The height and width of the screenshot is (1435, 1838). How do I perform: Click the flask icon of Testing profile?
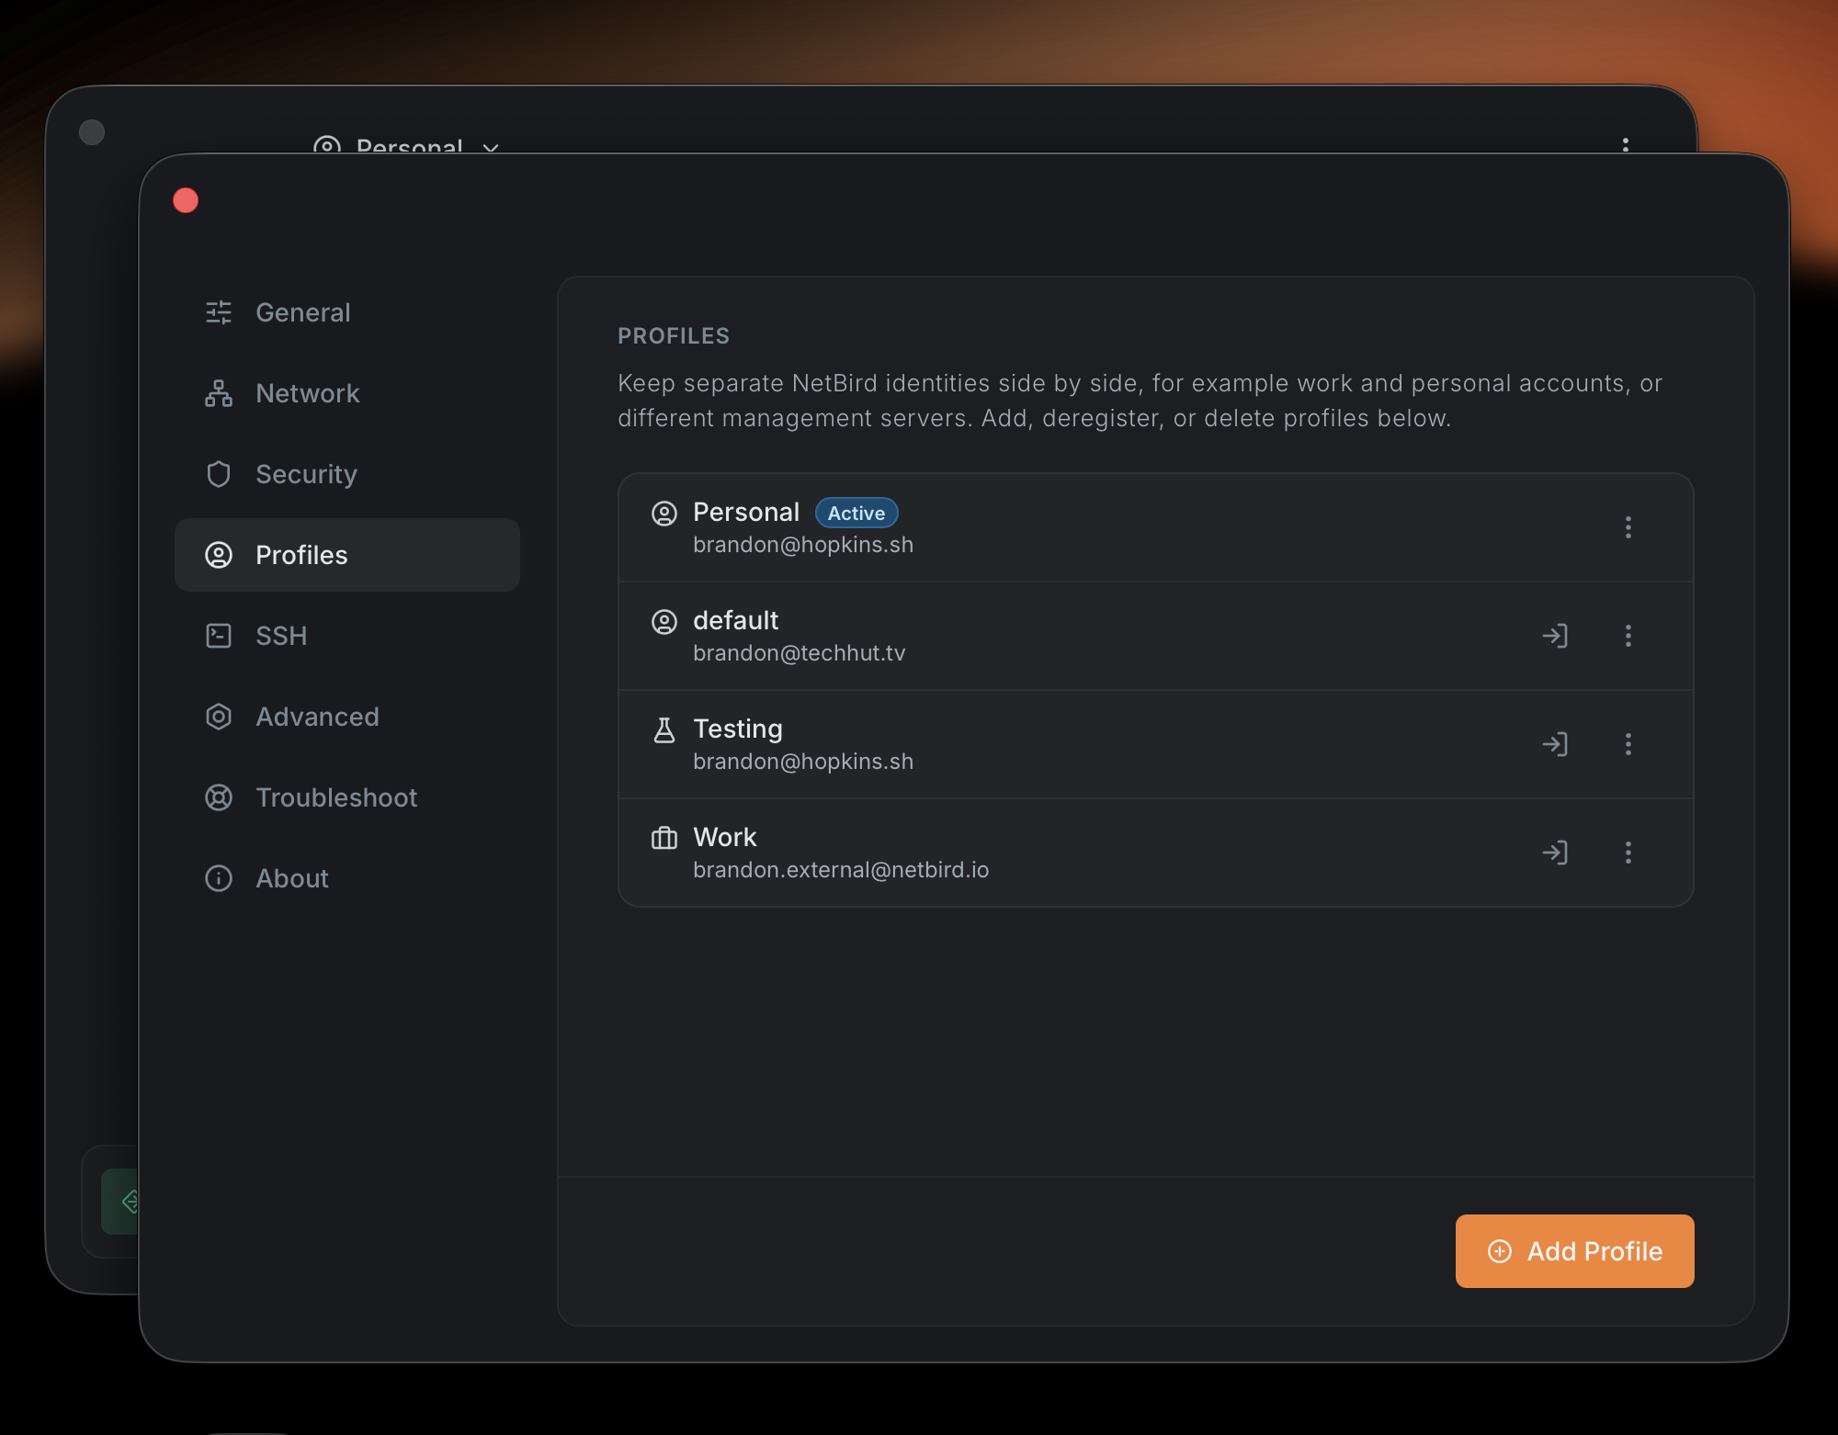point(664,730)
